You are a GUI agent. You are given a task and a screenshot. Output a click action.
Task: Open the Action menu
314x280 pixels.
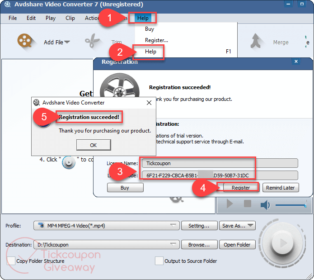point(92,18)
